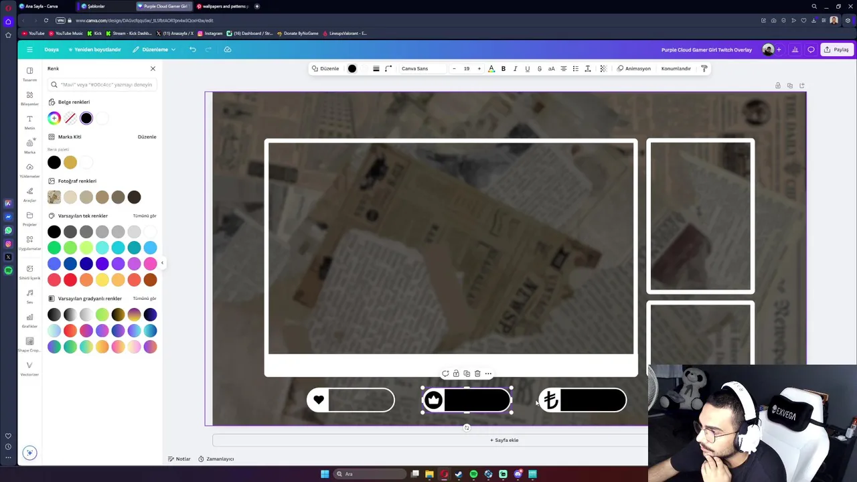
Task: Change text alignment
Action: (563, 68)
